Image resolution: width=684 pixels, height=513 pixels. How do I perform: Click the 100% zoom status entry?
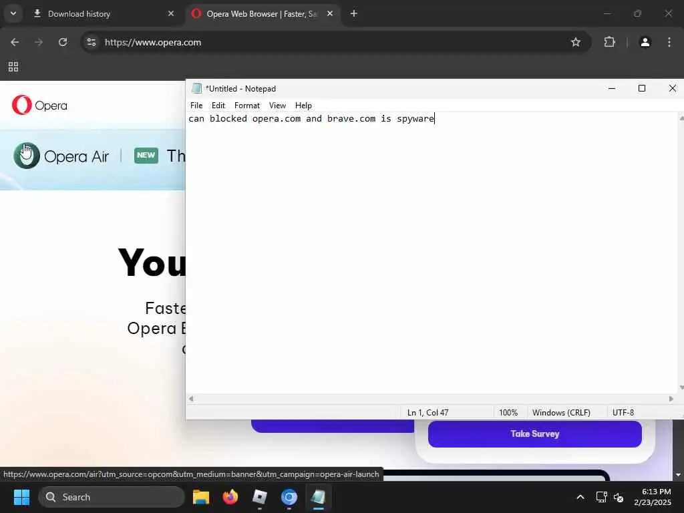coord(508,413)
